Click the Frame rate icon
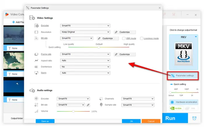The height and width of the screenshot is (128, 204). (x=36, y=54)
